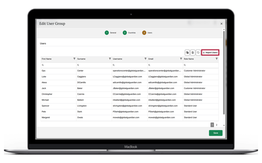Select step 3 Users
Image resolution: width=262 pixels, height=163 pixels.
pos(147,33)
